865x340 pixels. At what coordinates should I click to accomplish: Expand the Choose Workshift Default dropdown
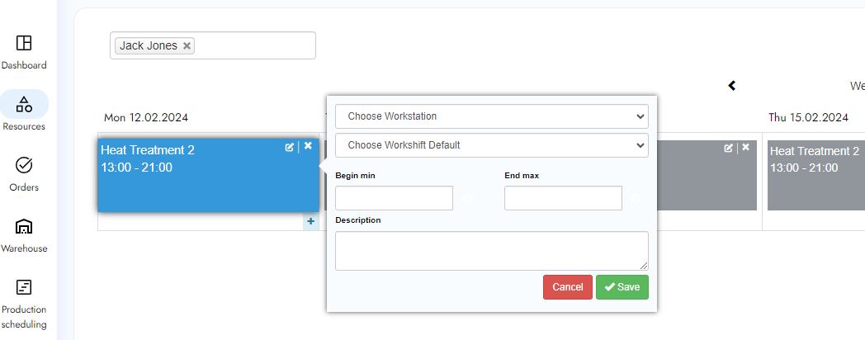491,145
